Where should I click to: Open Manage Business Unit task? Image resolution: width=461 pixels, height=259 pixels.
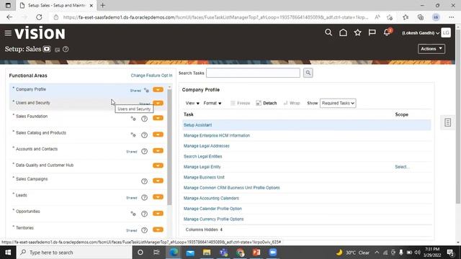[204, 178]
